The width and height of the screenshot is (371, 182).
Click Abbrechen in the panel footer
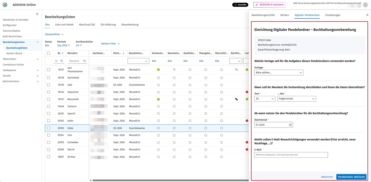(x=327, y=177)
